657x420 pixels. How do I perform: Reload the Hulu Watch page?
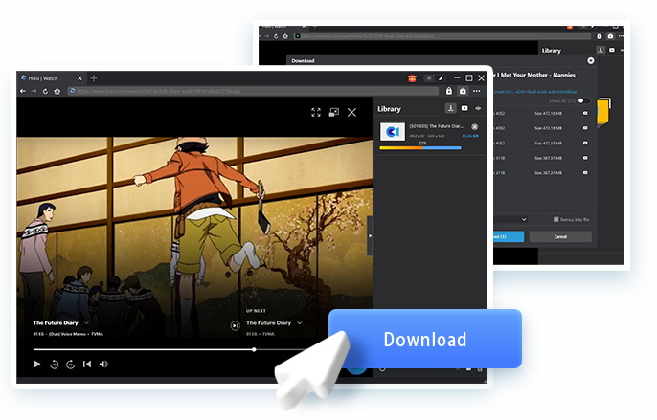point(45,91)
